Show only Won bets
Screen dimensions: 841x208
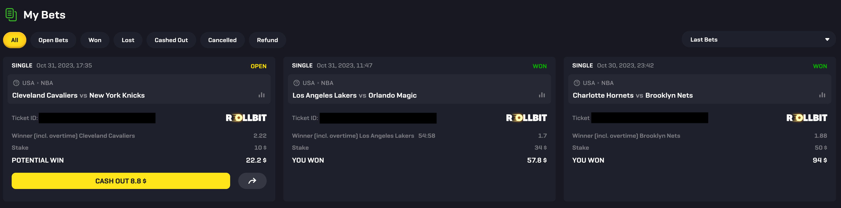pyautogui.click(x=95, y=40)
